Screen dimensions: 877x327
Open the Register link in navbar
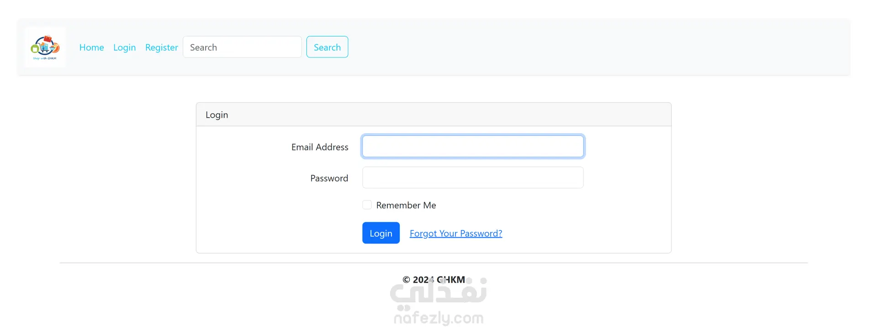[161, 47]
